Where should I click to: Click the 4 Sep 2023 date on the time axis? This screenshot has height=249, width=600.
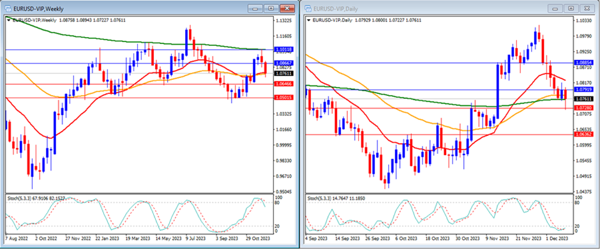316,238
